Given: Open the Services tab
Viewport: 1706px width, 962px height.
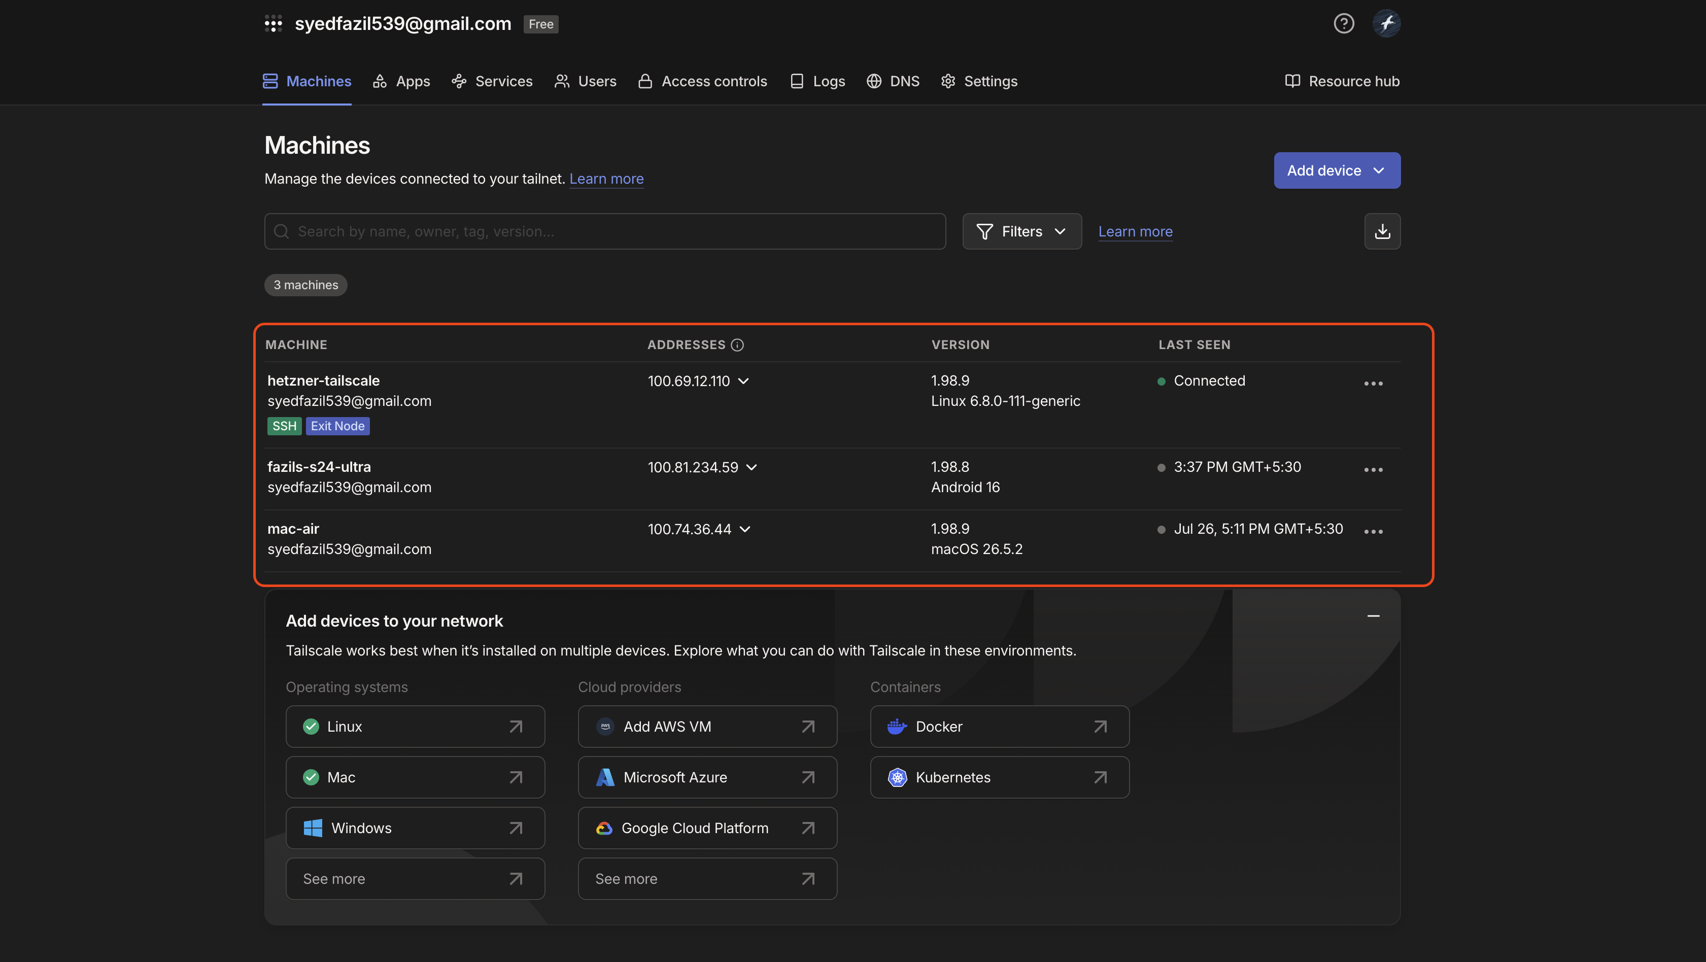Looking at the screenshot, I should [492, 81].
